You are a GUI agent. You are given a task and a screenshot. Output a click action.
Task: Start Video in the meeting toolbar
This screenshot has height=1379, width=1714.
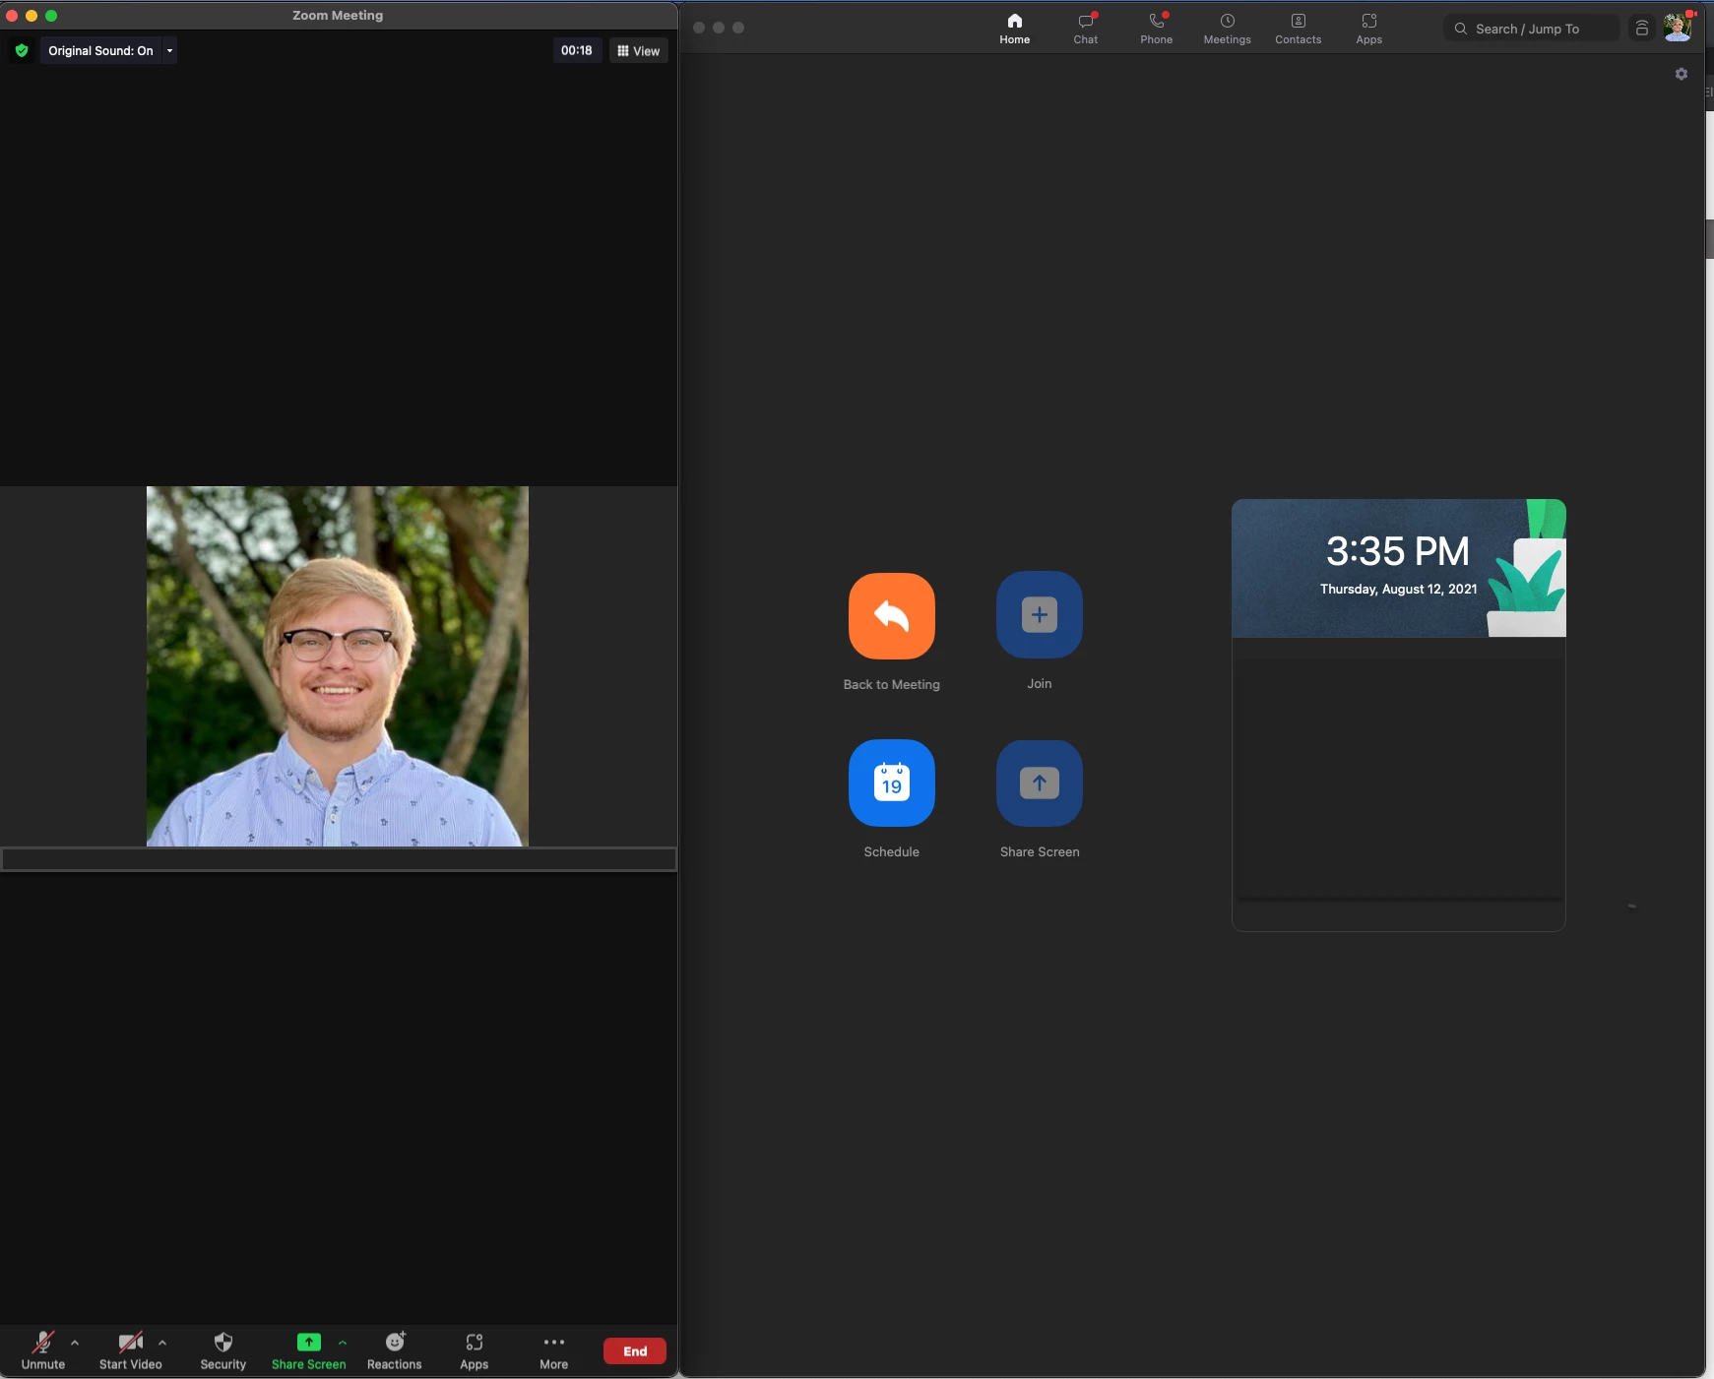tap(131, 1350)
